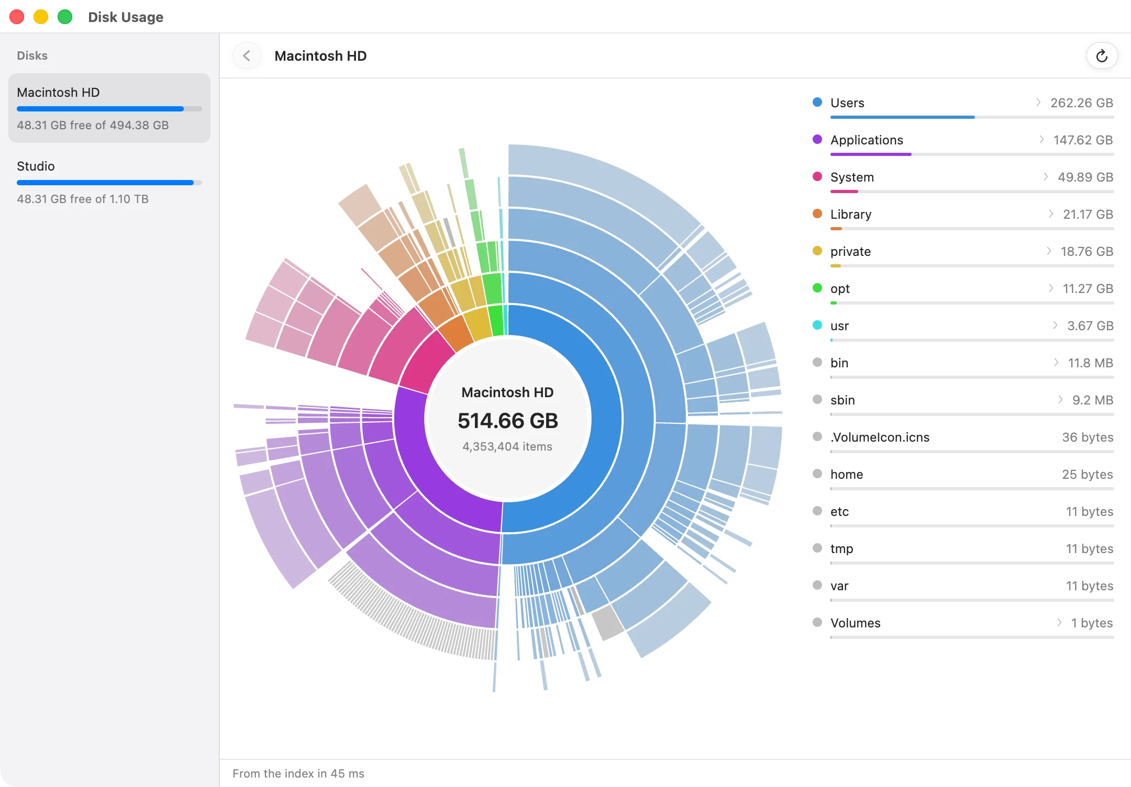This screenshot has width=1131, height=787.
Task: Expand the Library folder chevron
Action: pos(1051,214)
